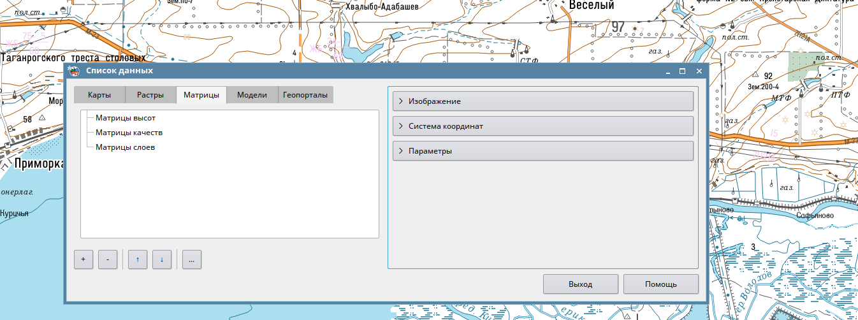Click the minus button to remove data

(x=108, y=259)
